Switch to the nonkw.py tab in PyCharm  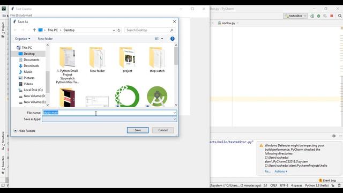coord(228,23)
